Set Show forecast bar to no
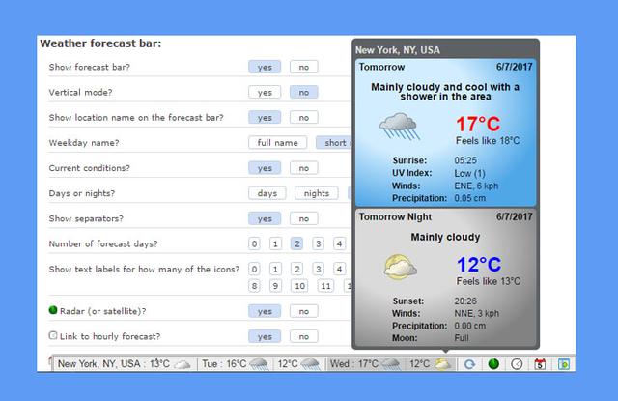The width and height of the screenshot is (618, 401). click(303, 67)
